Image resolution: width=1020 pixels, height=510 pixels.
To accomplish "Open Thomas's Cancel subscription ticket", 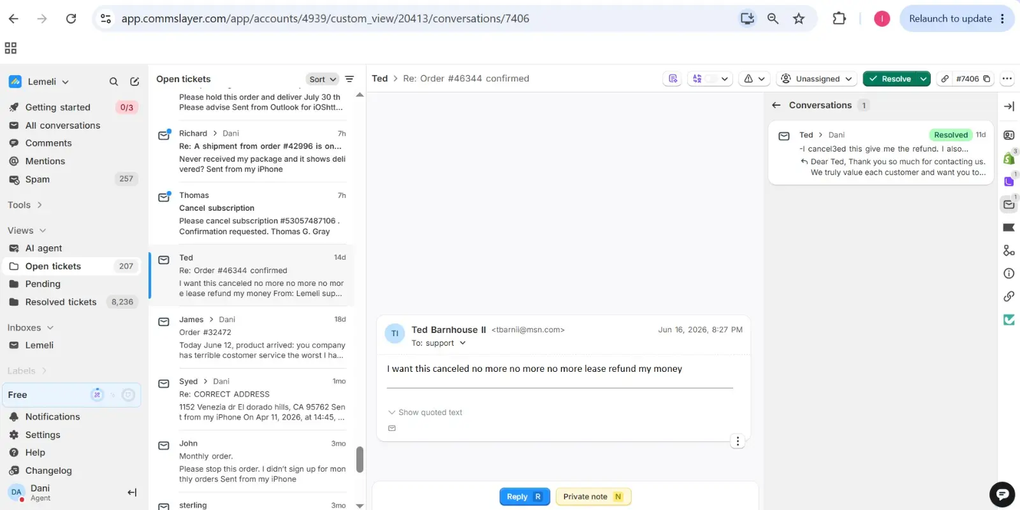I will point(251,213).
